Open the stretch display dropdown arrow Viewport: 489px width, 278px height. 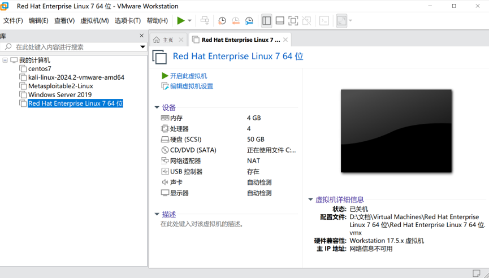[x=350, y=21]
